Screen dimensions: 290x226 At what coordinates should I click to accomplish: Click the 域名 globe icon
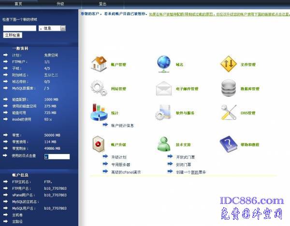pos(164,63)
